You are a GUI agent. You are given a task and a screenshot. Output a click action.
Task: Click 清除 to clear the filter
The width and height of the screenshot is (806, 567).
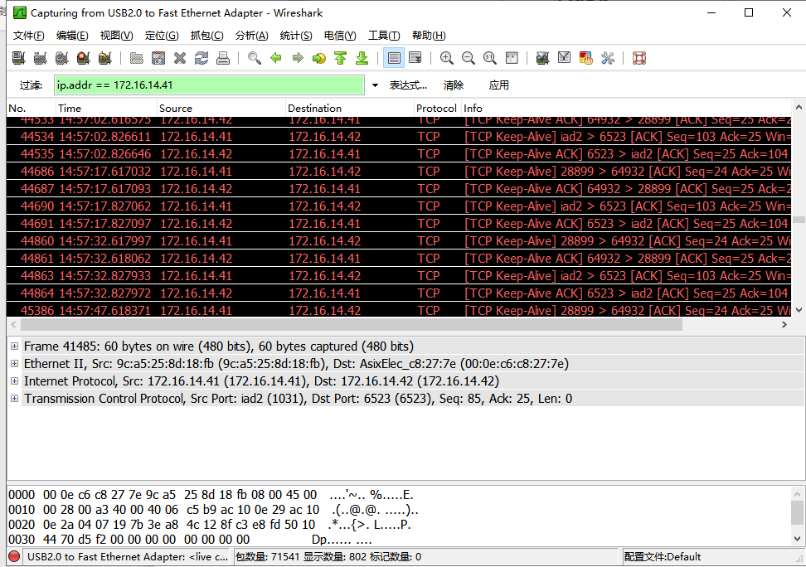[x=454, y=85]
